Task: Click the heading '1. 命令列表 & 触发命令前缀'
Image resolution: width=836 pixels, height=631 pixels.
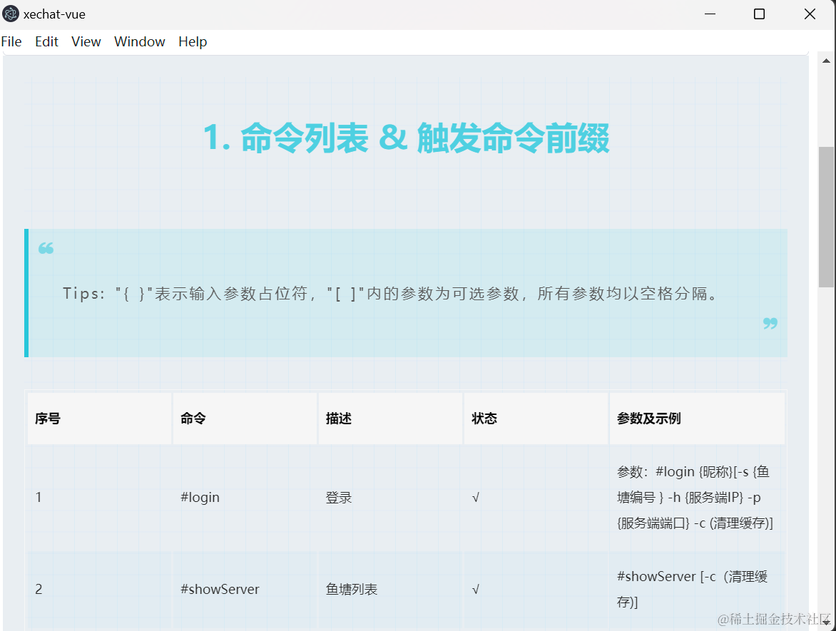Action: tap(407, 138)
